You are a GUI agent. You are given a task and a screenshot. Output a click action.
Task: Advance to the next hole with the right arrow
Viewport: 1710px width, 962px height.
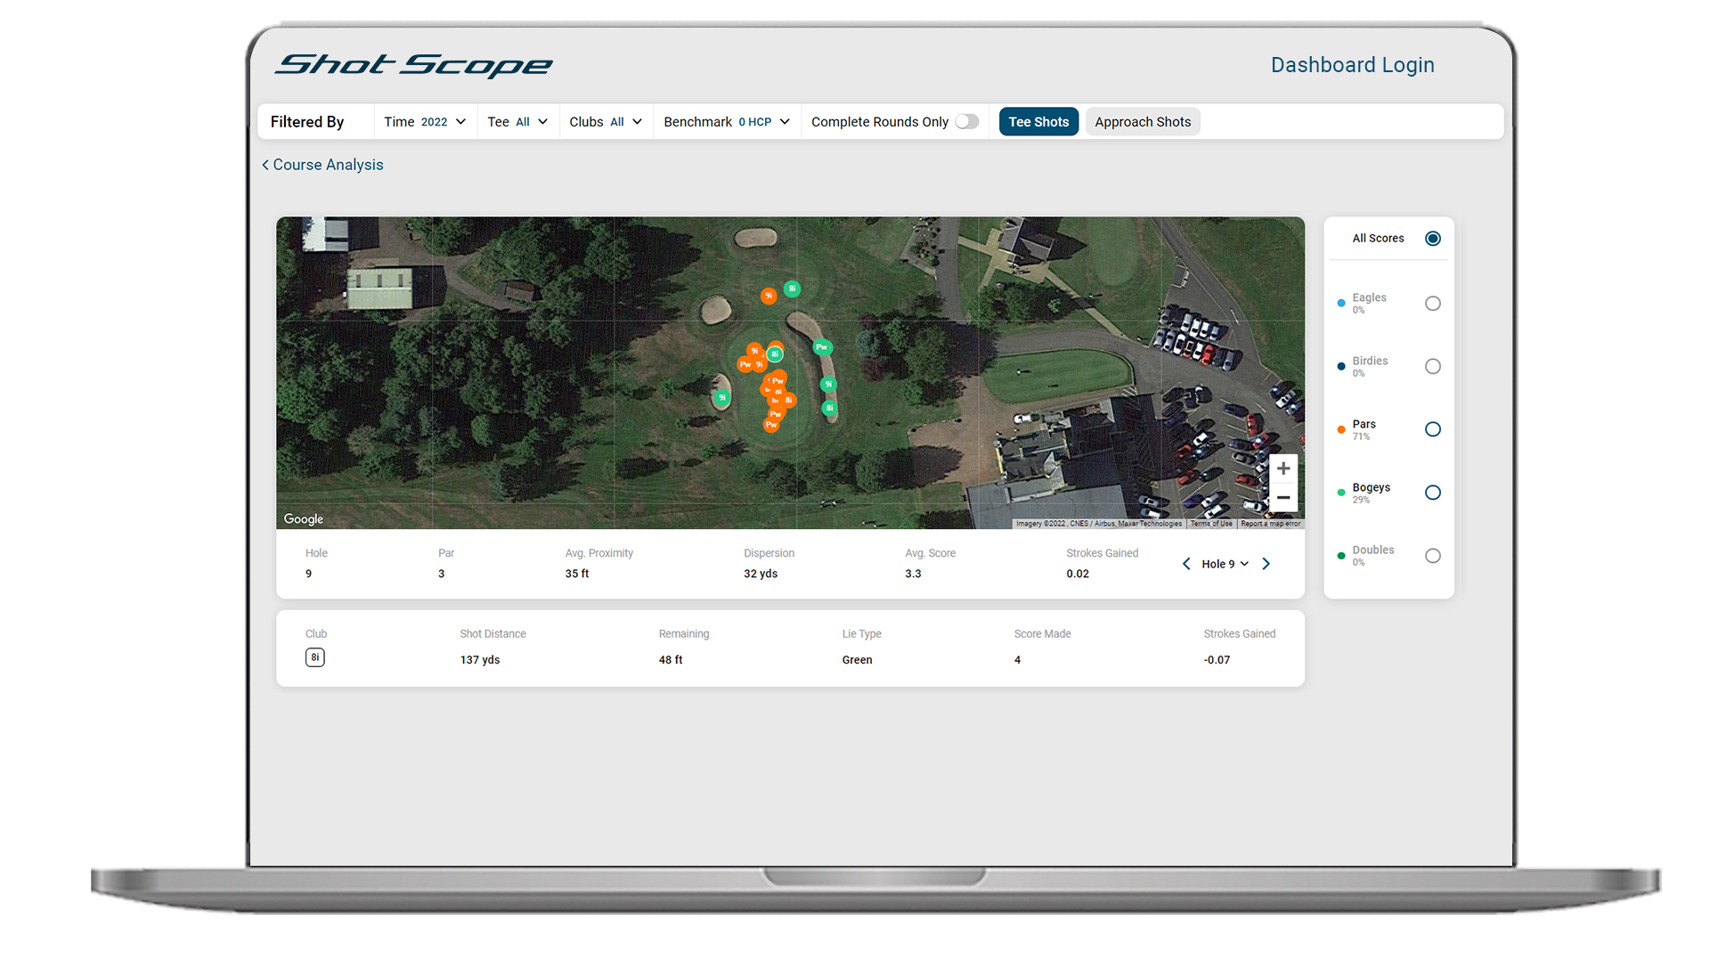click(1266, 563)
